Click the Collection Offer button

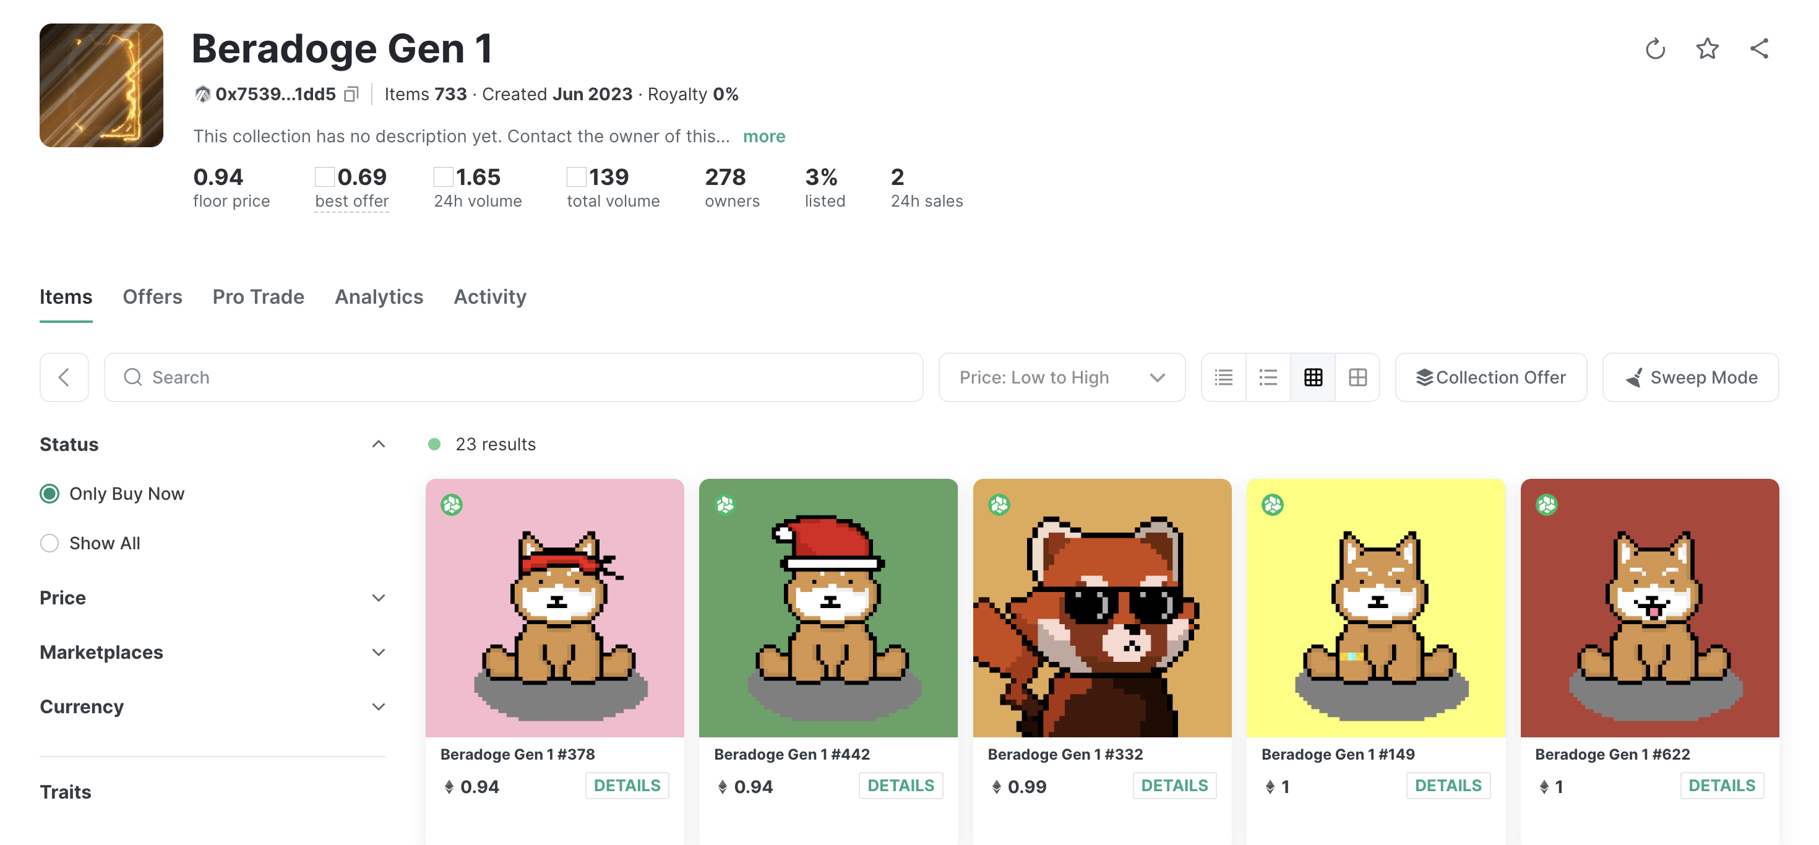coord(1490,377)
